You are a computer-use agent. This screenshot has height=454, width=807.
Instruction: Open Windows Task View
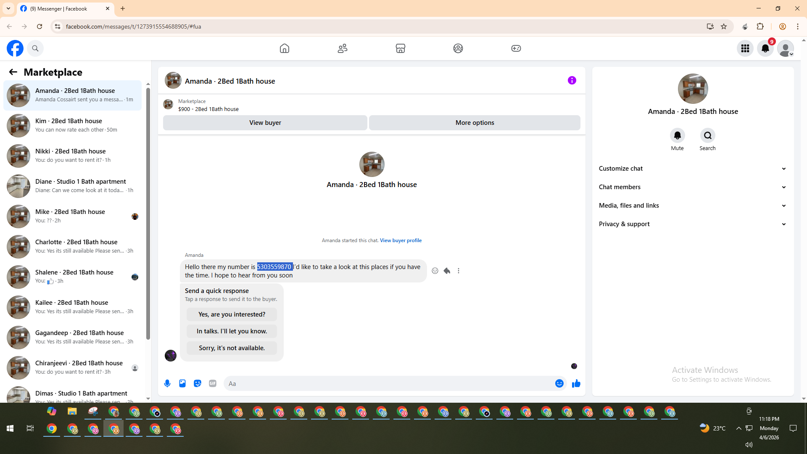point(30,428)
